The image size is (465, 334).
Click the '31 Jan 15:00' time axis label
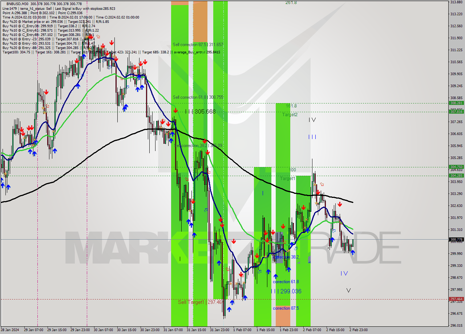point(196,330)
